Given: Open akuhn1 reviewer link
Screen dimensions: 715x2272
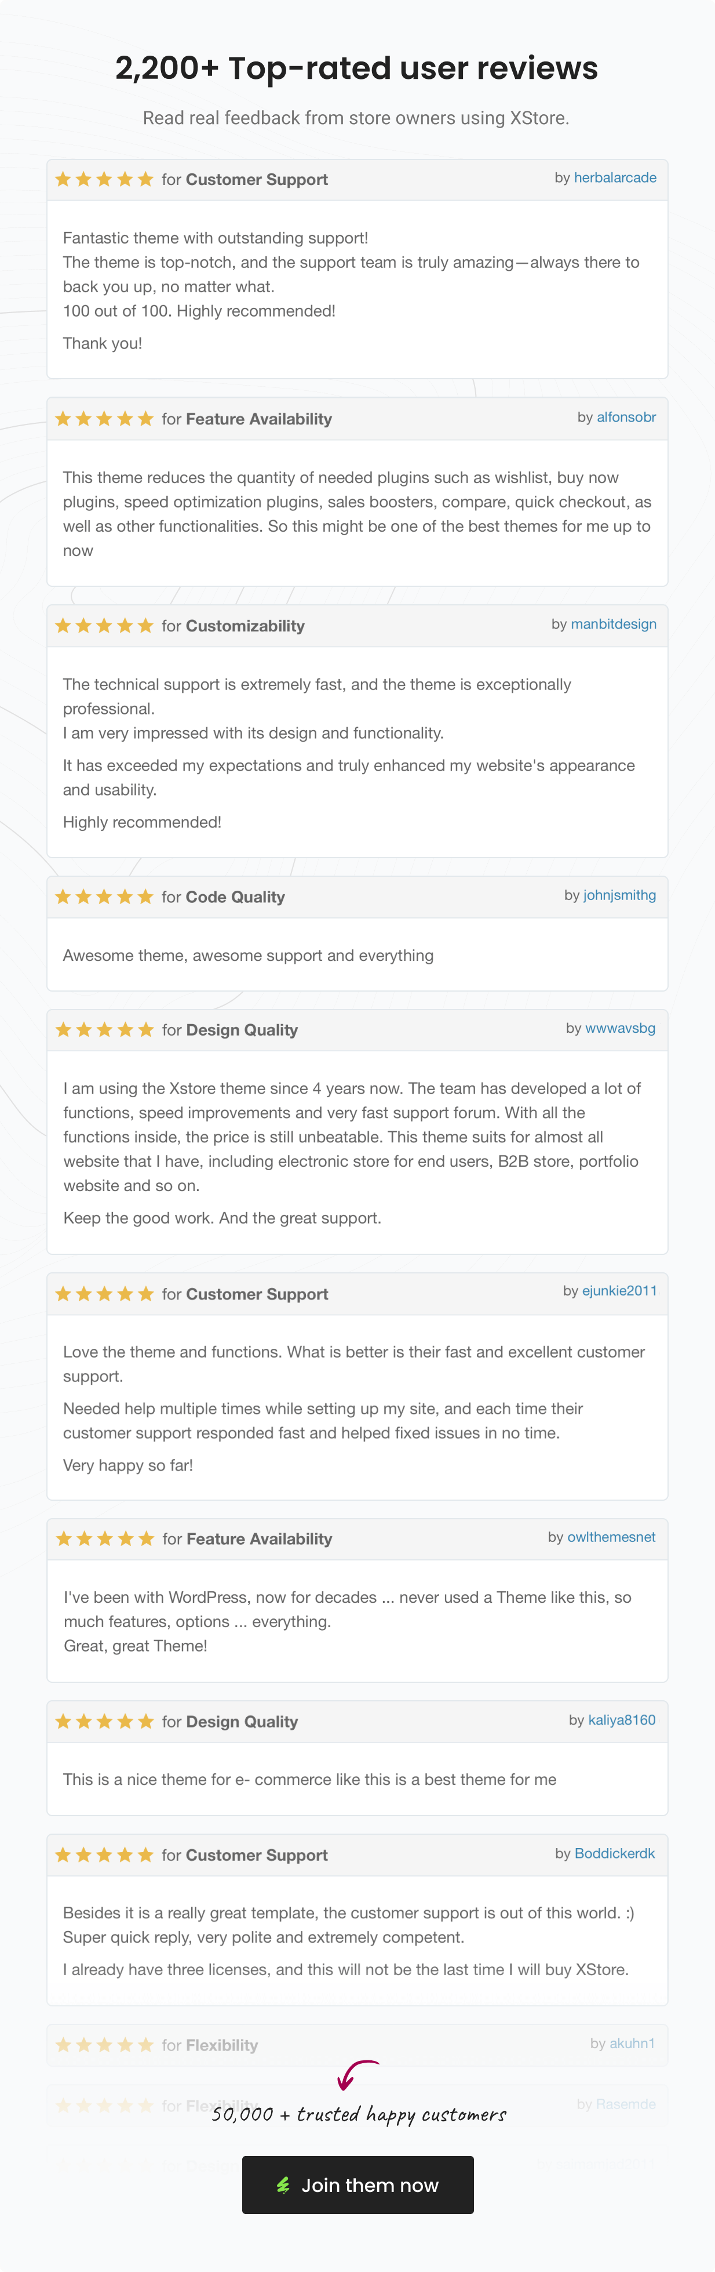Looking at the screenshot, I should (x=632, y=2044).
